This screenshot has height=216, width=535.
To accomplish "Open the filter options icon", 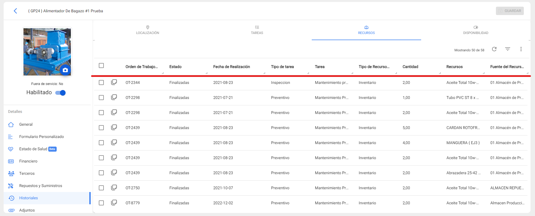I will click(507, 49).
